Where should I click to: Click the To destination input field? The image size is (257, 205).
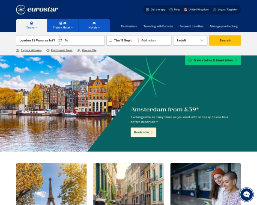click(83, 40)
